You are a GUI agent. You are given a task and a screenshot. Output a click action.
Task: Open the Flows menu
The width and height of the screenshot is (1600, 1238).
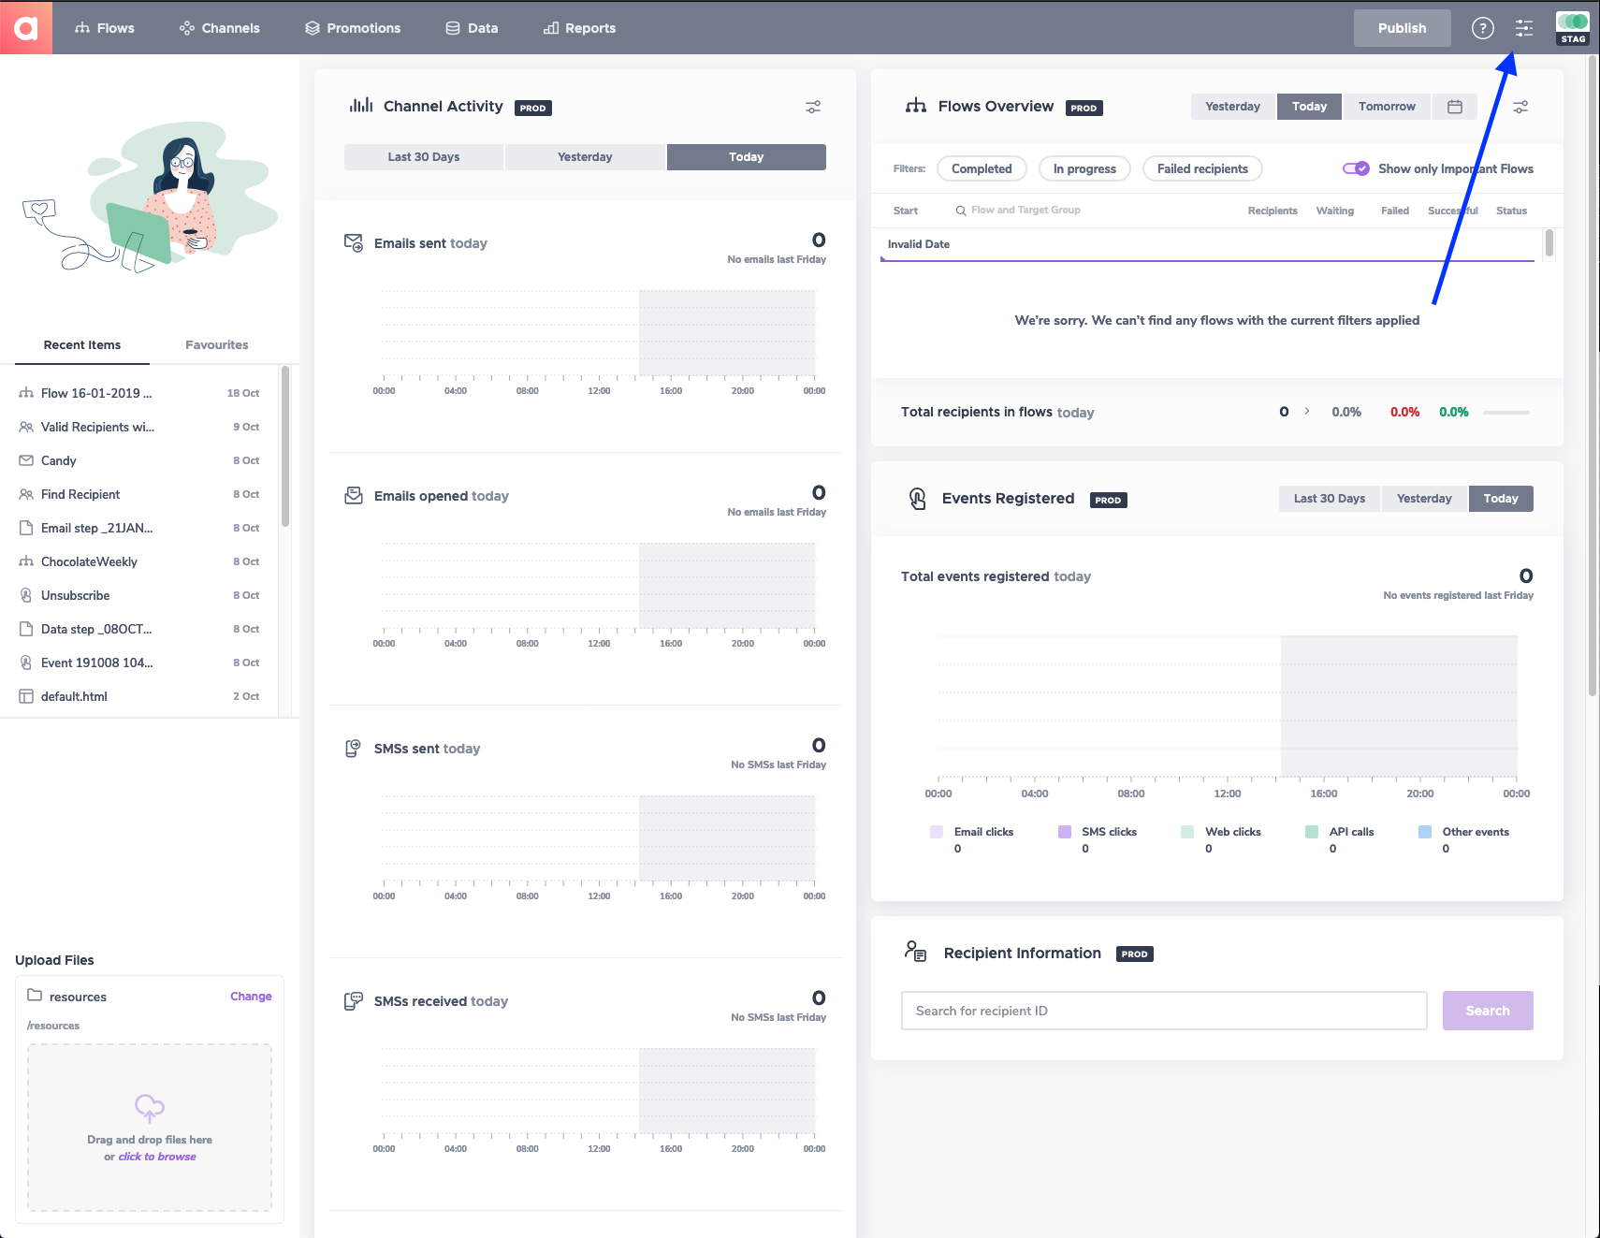click(x=105, y=28)
